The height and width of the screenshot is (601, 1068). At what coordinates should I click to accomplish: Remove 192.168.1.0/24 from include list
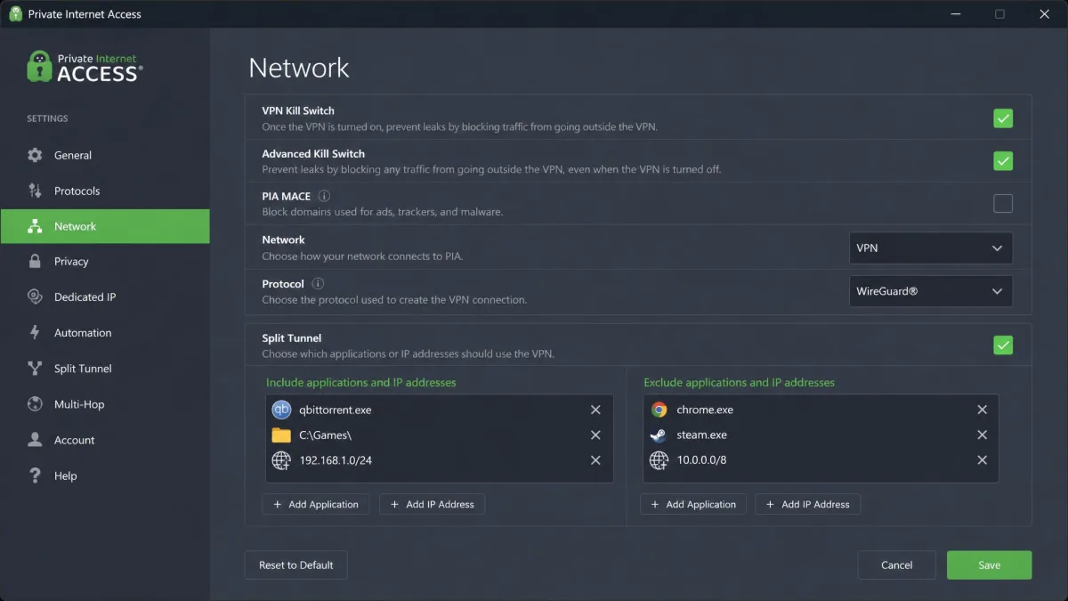[x=595, y=460]
